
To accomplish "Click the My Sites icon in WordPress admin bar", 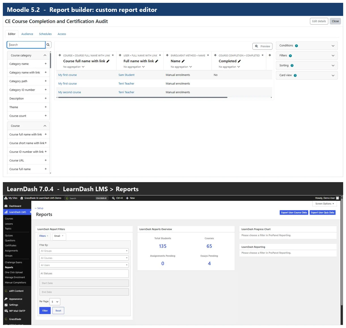I will click(x=6, y=198).
